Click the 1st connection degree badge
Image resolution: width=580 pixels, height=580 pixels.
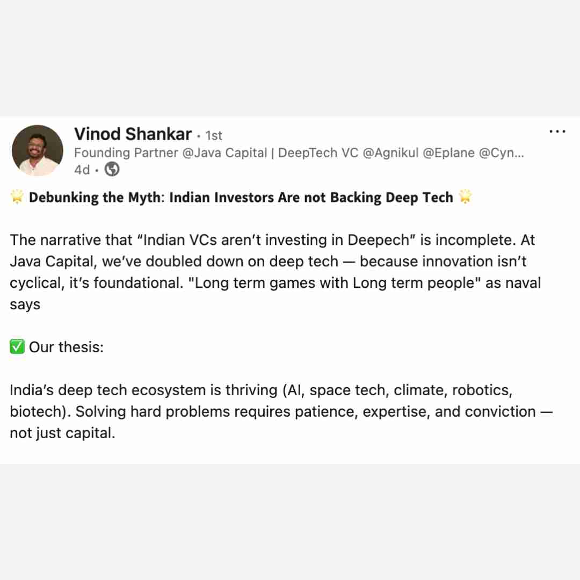coord(214,135)
